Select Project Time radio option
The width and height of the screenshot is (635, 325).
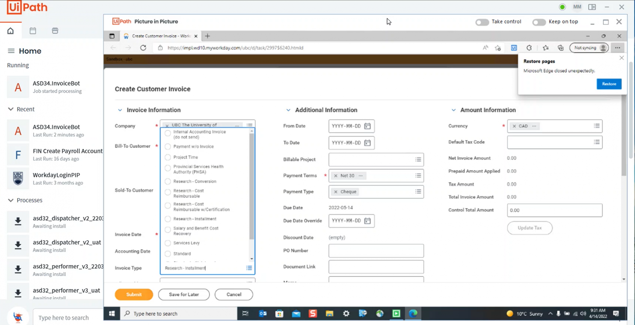click(x=168, y=157)
